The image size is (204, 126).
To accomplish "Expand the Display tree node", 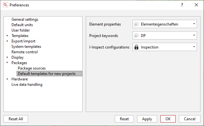I will coord(7,57).
